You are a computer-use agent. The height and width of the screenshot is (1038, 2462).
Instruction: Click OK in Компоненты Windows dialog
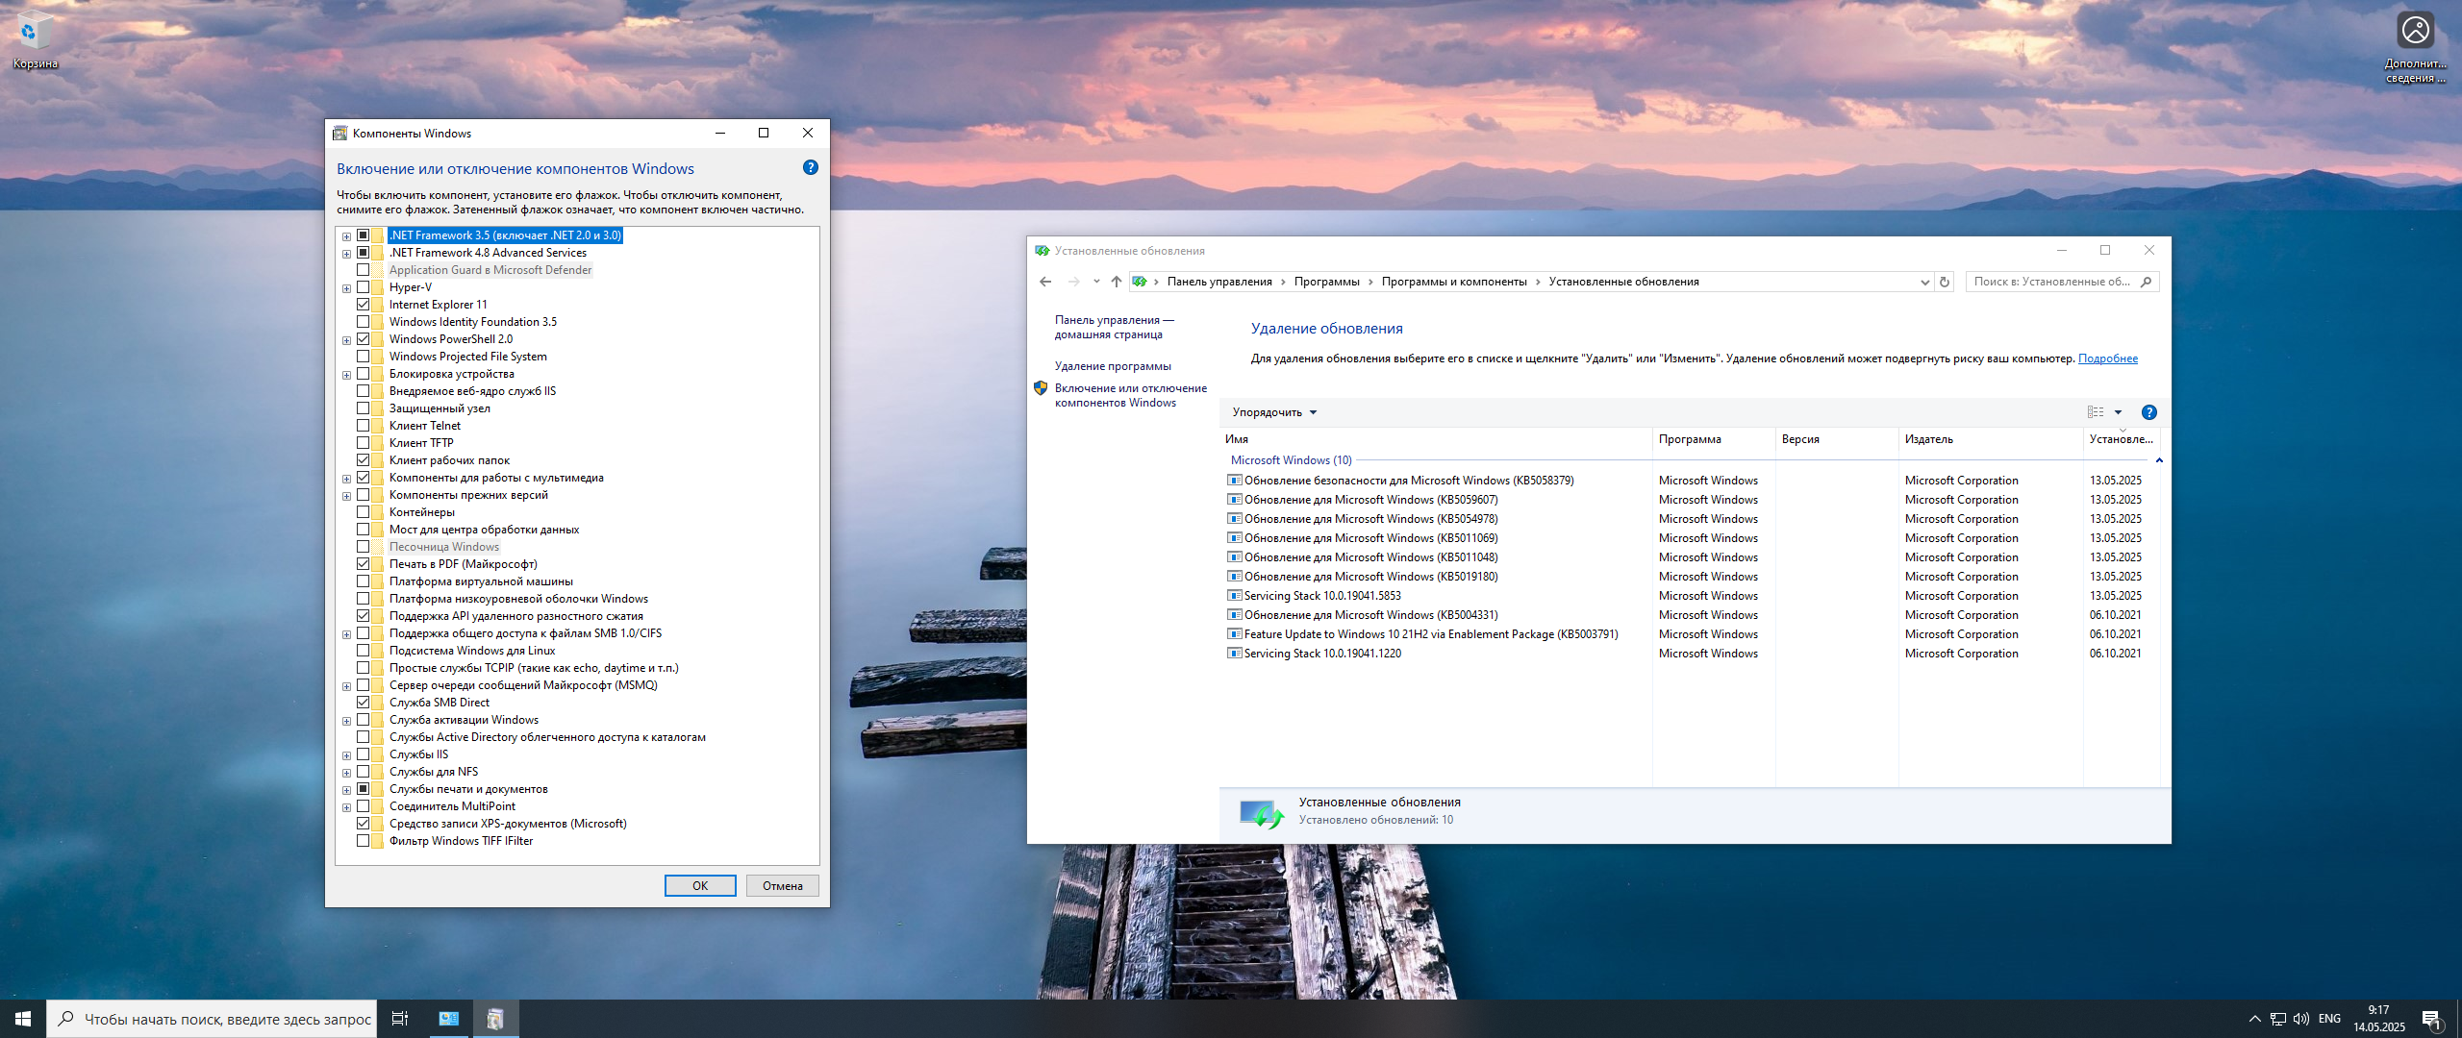click(700, 886)
